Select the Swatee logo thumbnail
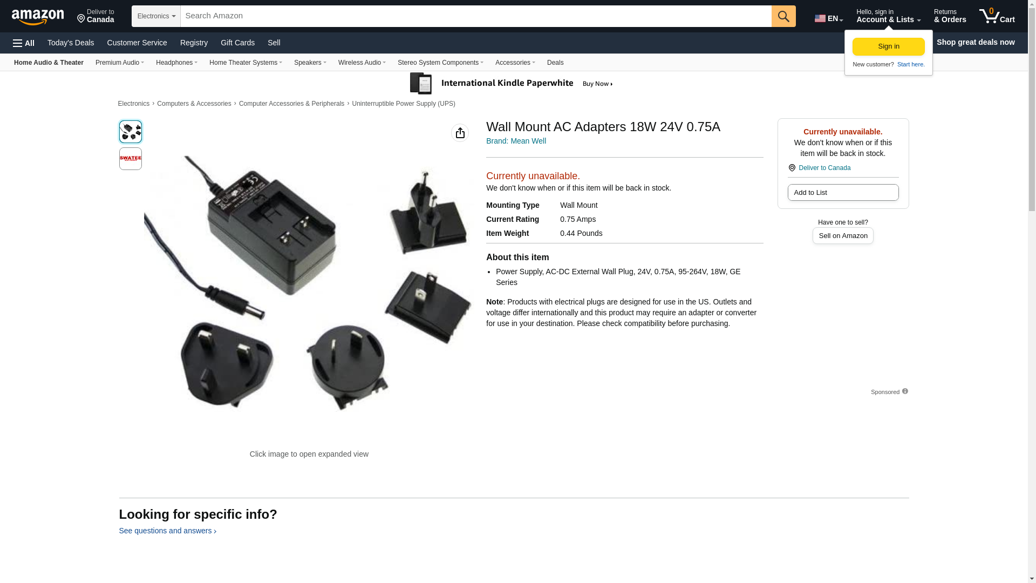Screen dimensions: 1036x583 [131, 159]
